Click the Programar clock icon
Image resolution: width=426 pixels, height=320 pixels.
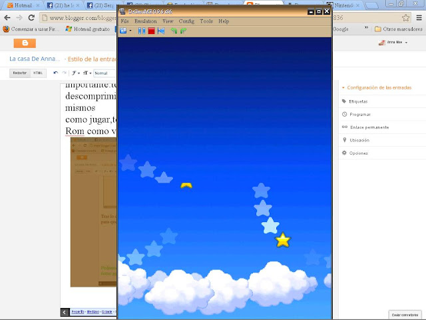click(x=345, y=114)
